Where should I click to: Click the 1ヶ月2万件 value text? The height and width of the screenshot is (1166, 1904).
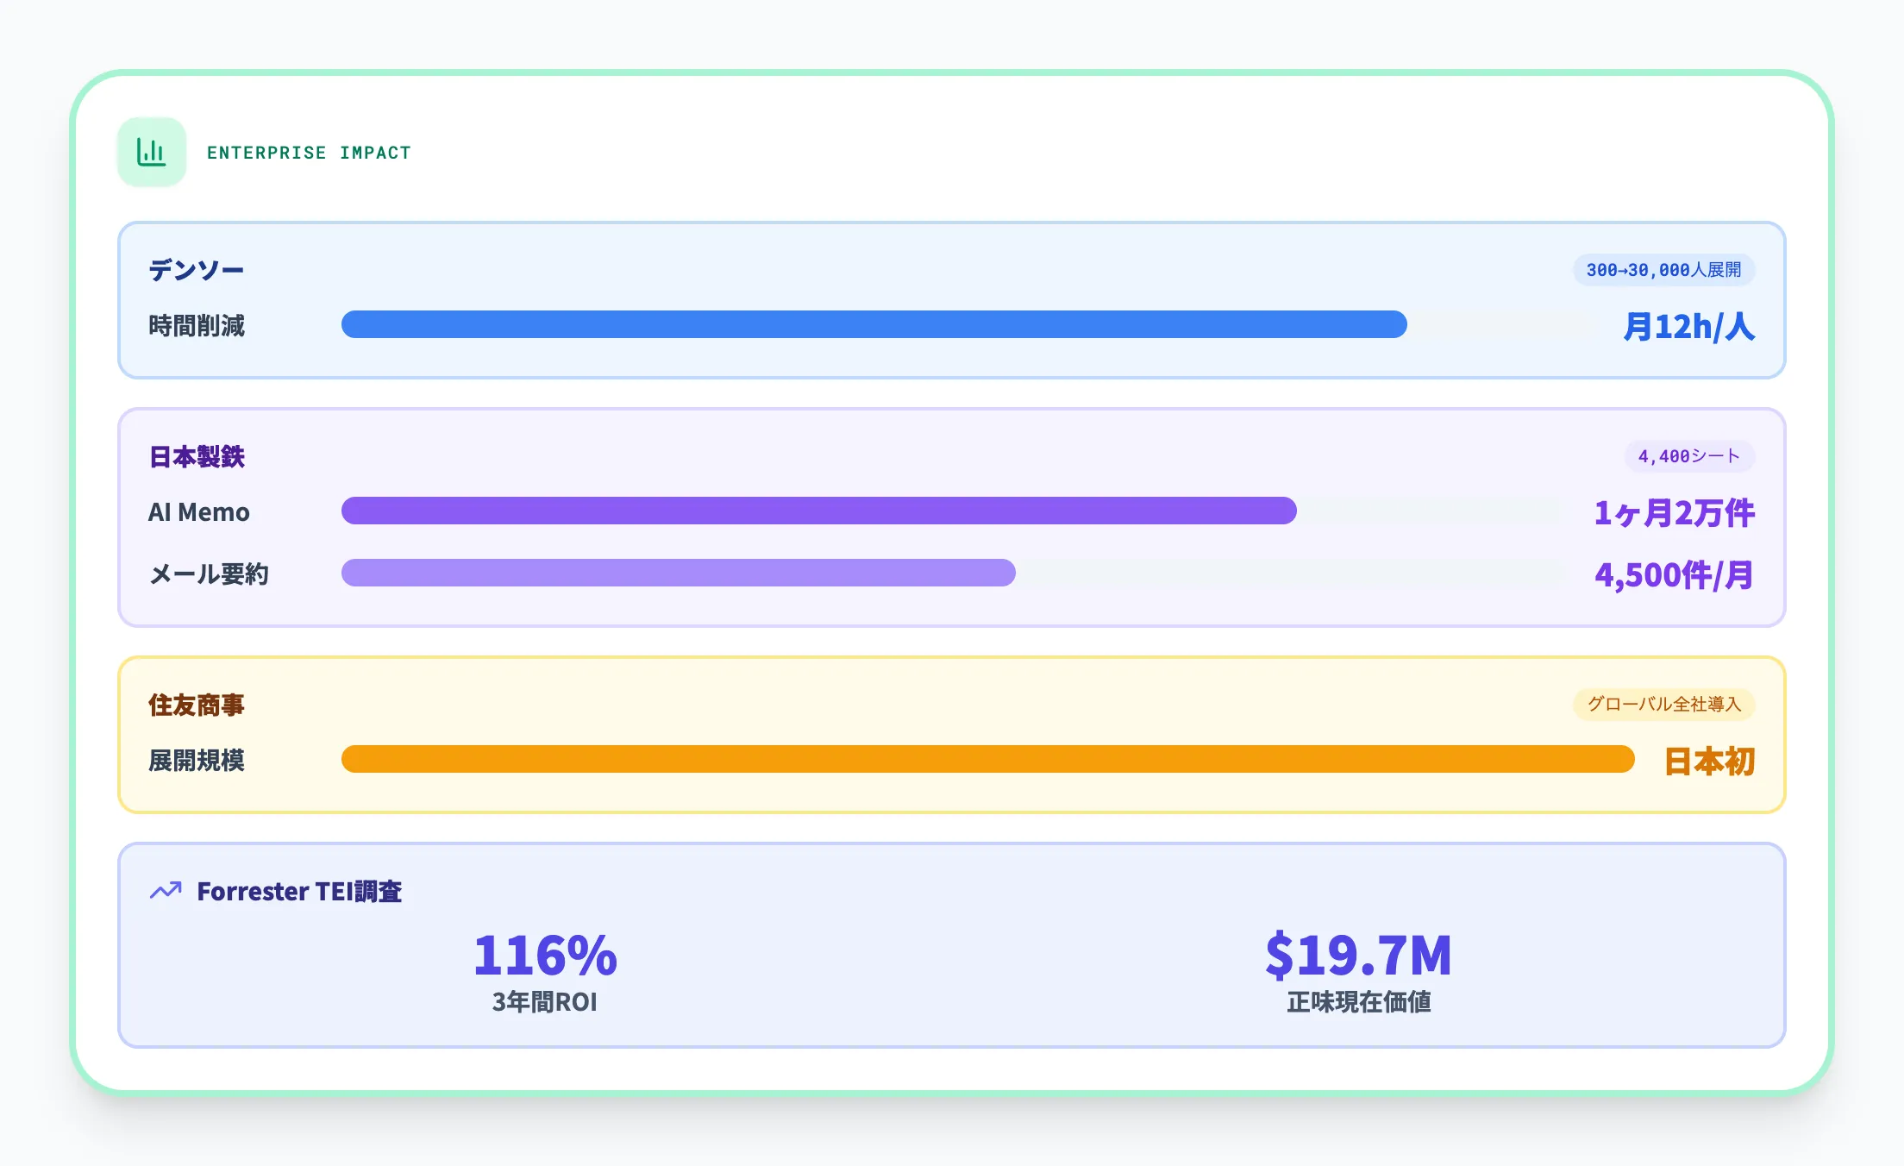coord(1674,513)
